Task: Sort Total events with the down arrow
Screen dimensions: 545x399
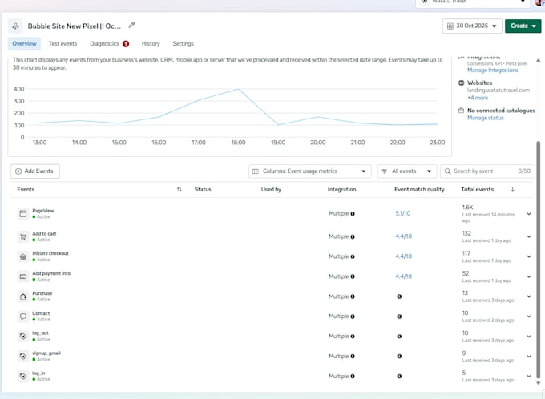Action: tap(512, 189)
